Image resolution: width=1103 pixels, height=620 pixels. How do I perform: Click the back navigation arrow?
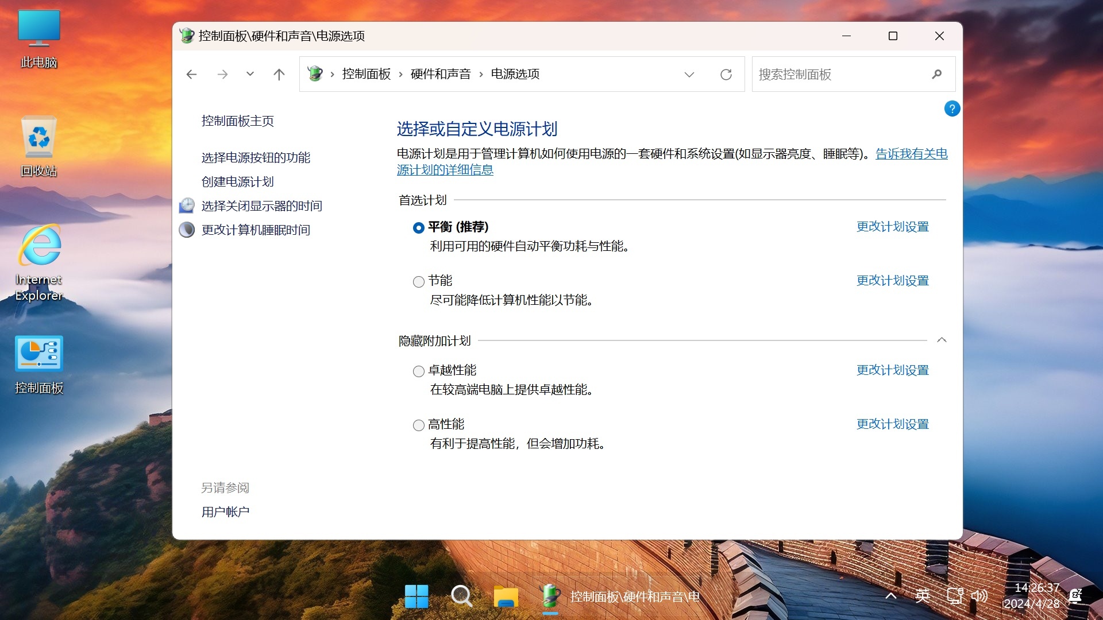point(191,74)
